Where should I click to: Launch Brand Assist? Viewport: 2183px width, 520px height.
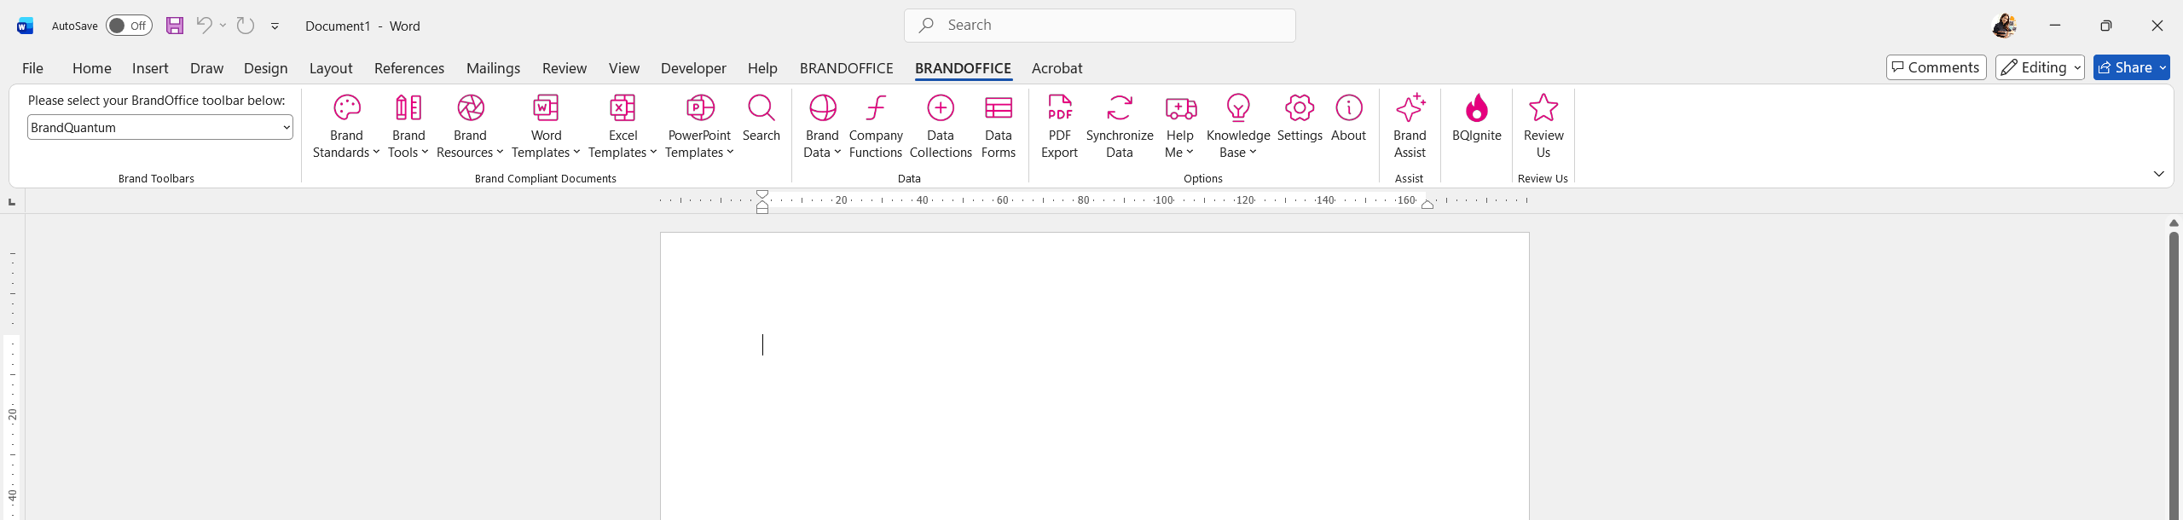(1410, 126)
